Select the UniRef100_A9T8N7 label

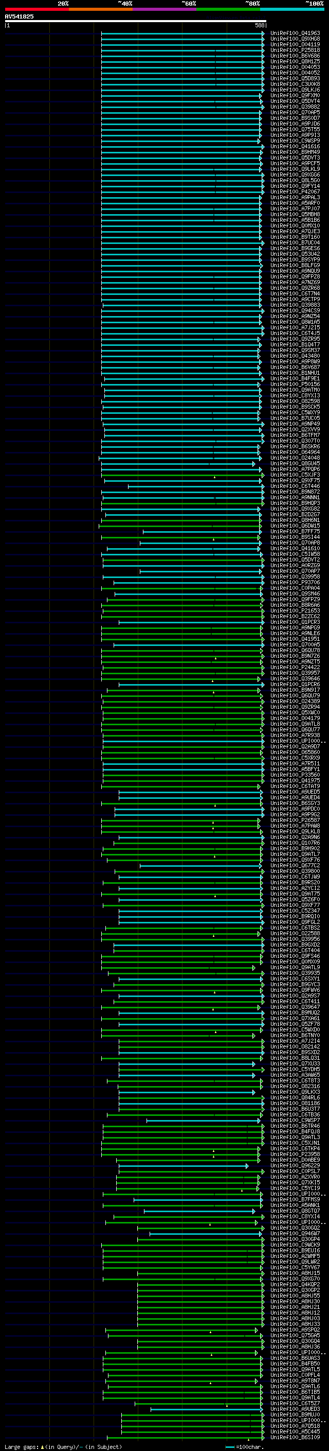(295, 1380)
